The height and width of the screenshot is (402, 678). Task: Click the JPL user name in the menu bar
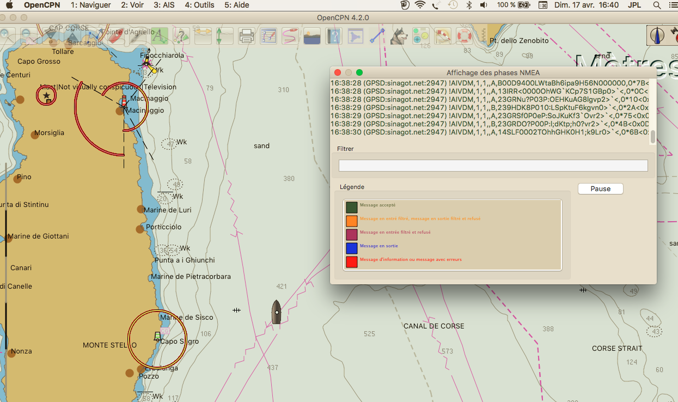tap(634, 5)
